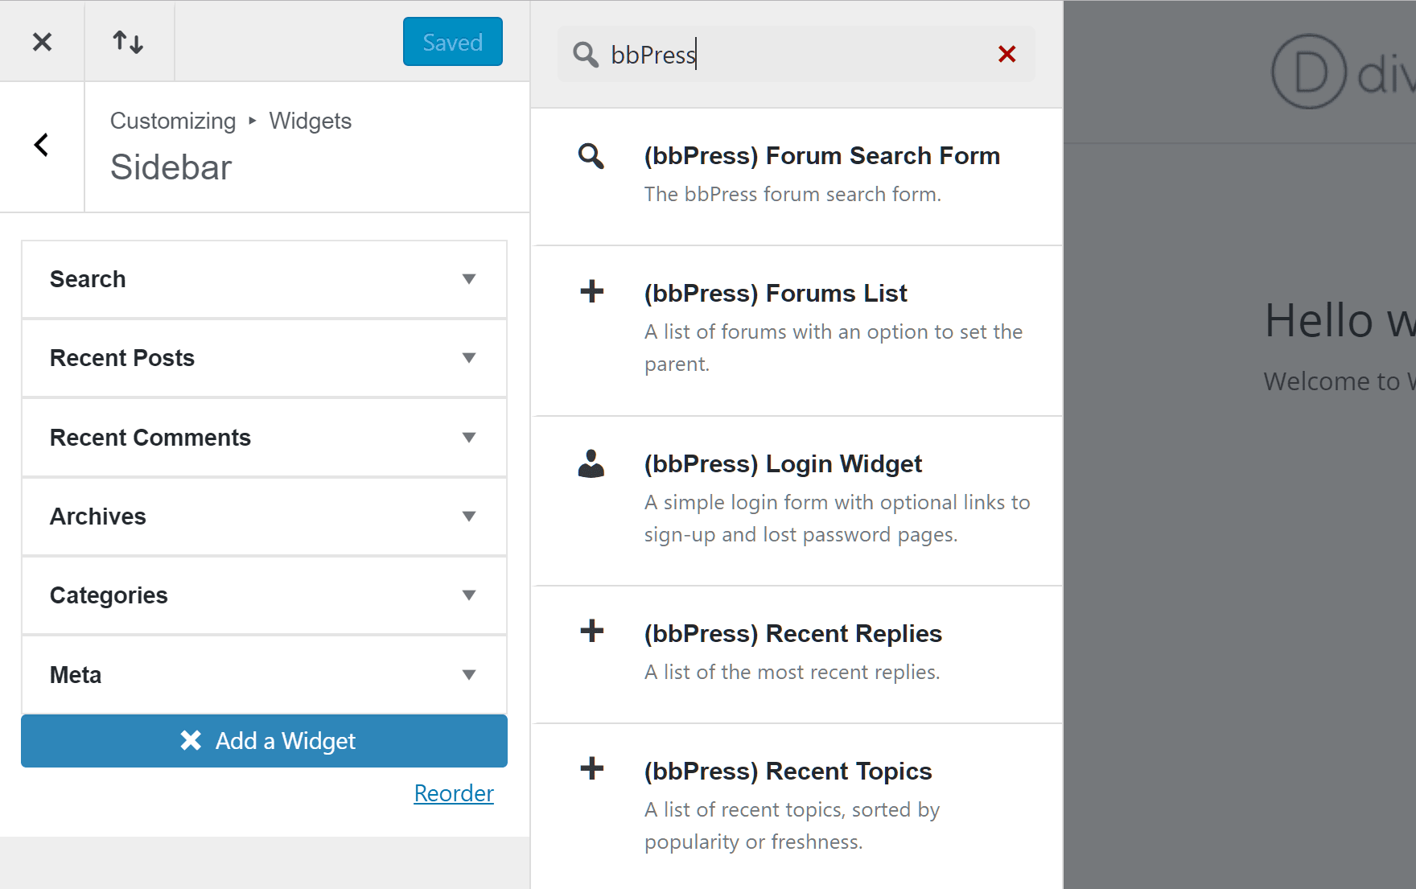The width and height of the screenshot is (1416, 889).
Task: Close the Customizer with the X icon
Action: pos(42,41)
